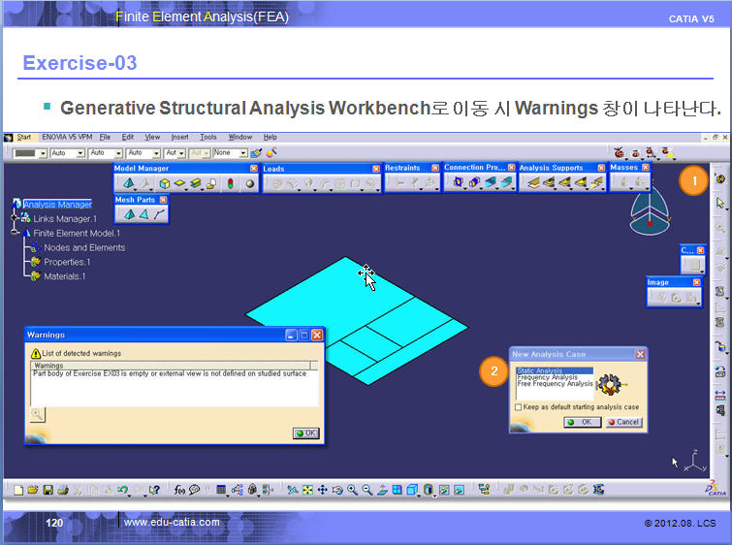Click the Hide/Show icon
This screenshot has height=545, width=732.
coord(444,490)
